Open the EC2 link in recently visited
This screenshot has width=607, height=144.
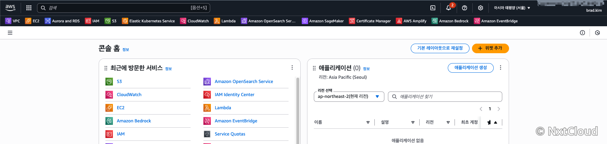pyautogui.click(x=120, y=108)
